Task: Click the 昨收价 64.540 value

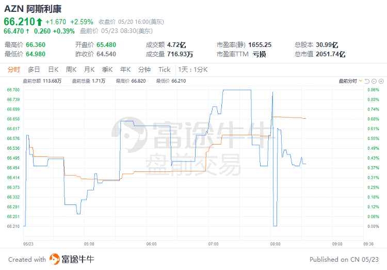Action: [x=106, y=54]
